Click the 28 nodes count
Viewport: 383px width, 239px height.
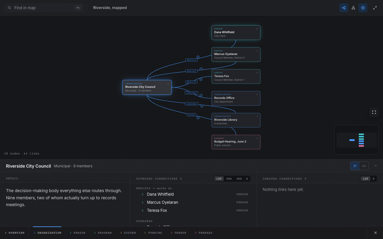click(x=12, y=154)
